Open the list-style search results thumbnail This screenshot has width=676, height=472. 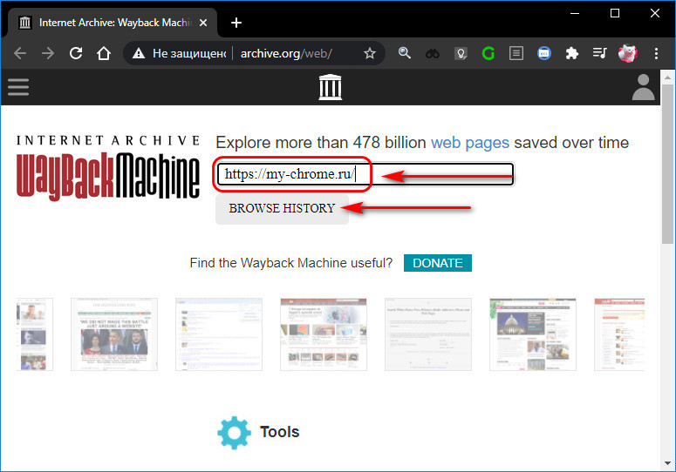click(219, 334)
